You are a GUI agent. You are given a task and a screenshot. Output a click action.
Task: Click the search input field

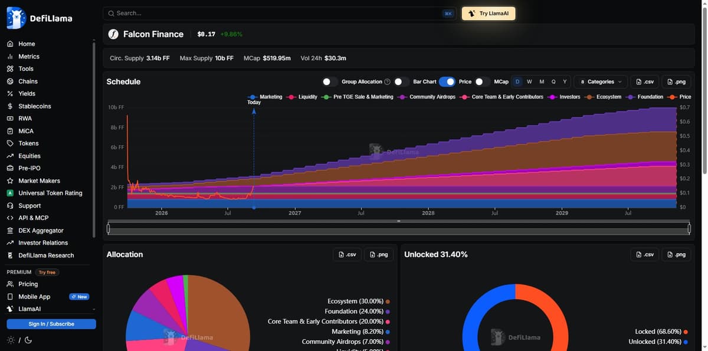[280, 14]
